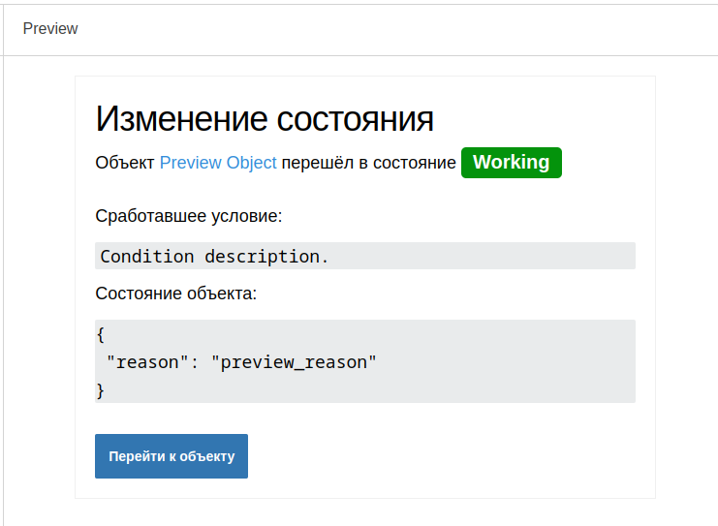Image resolution: width=718 pixels, height=526 pixels.
Task: Click the "preview_reason" value in JSON
Action: point(294,362)
